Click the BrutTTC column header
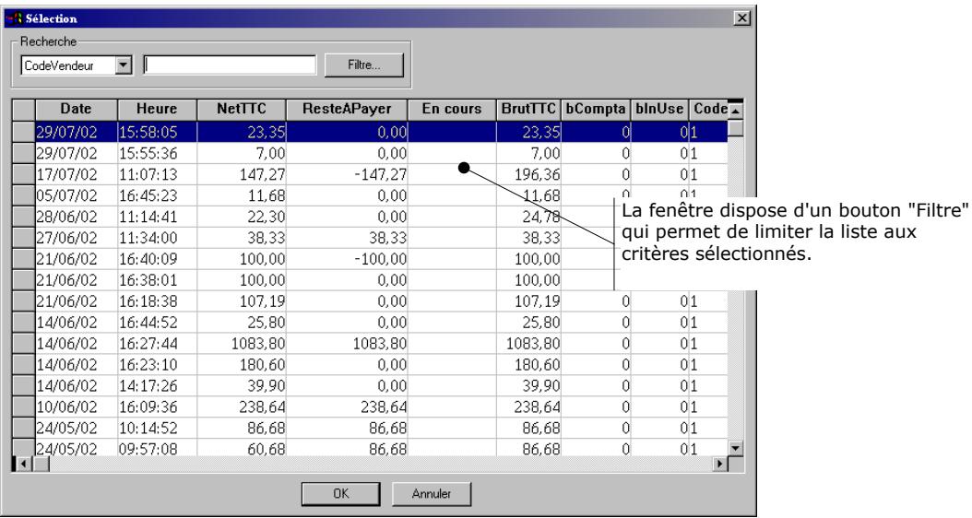This screenshot has width=972, height=518. [x=528, y=109]
